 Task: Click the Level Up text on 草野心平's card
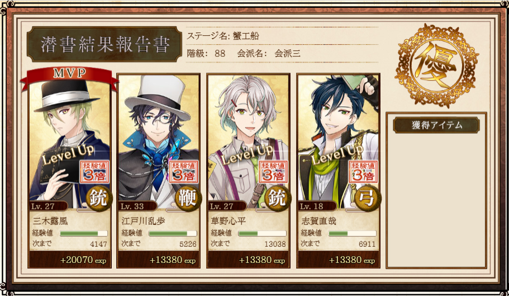coord(247,154)
